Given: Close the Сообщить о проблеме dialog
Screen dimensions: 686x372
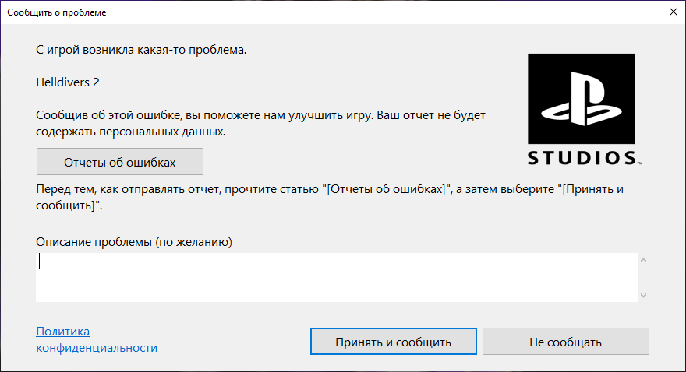Looking at the screenshot, I should [674, 12].
